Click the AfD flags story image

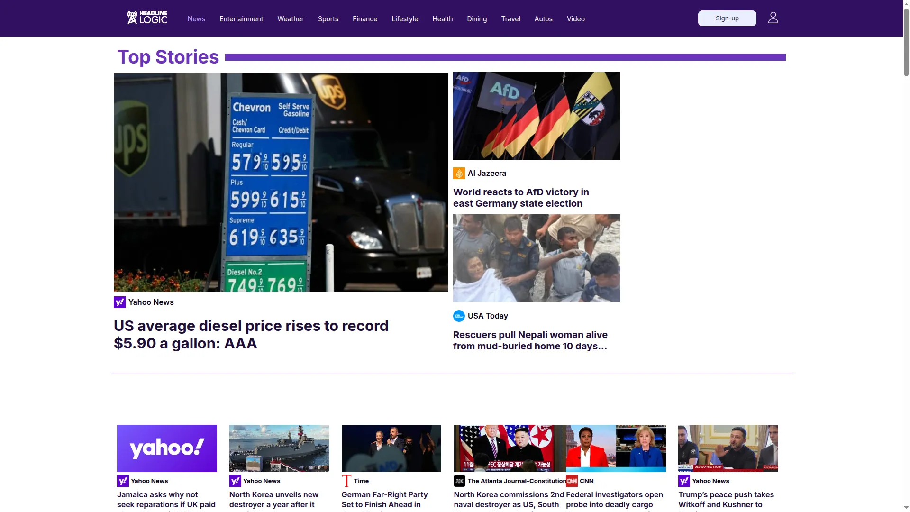tap(537, 116)
